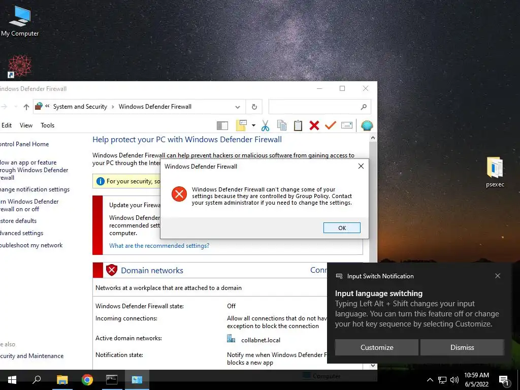This screenshot has width=520, height=390.
Task: Click the Cut scissors icon
Action: [265, 125]
